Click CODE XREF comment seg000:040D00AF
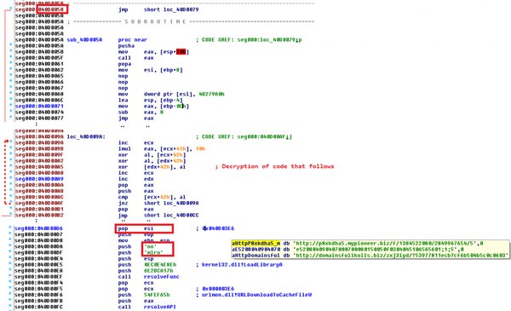The height and width of the screenshot is (311, 511). click(244, 136)
